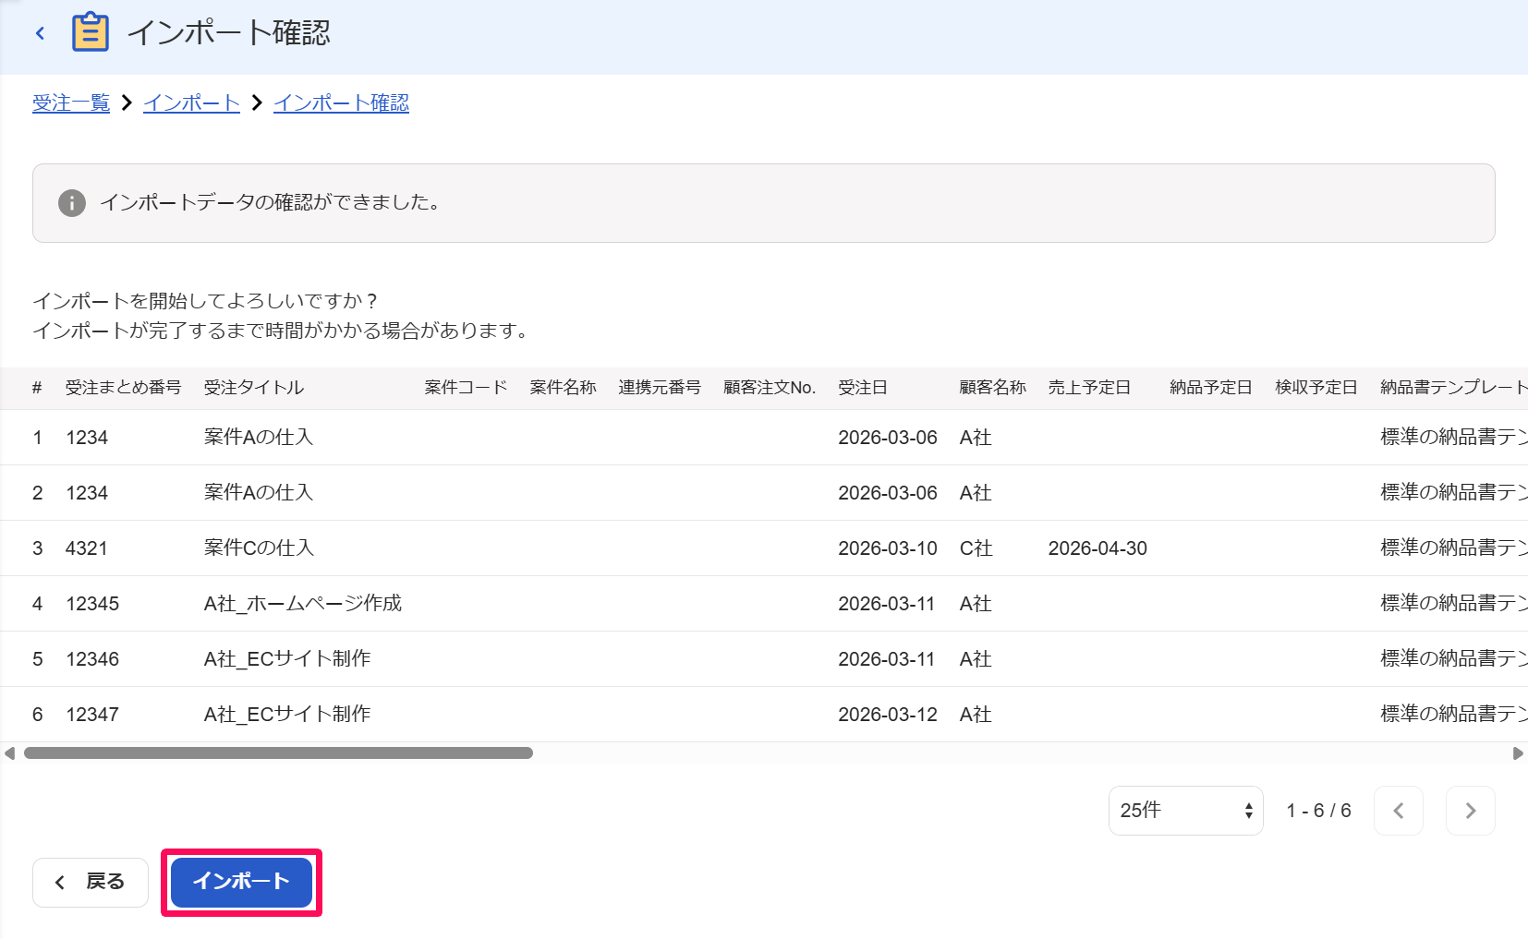This screenshot has width=1528, height=939.
Task: Click the blue インポート button
Action: pos(241,882)
